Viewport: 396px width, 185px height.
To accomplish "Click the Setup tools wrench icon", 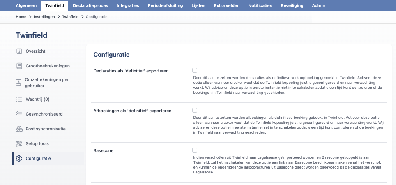I will 19,143.
